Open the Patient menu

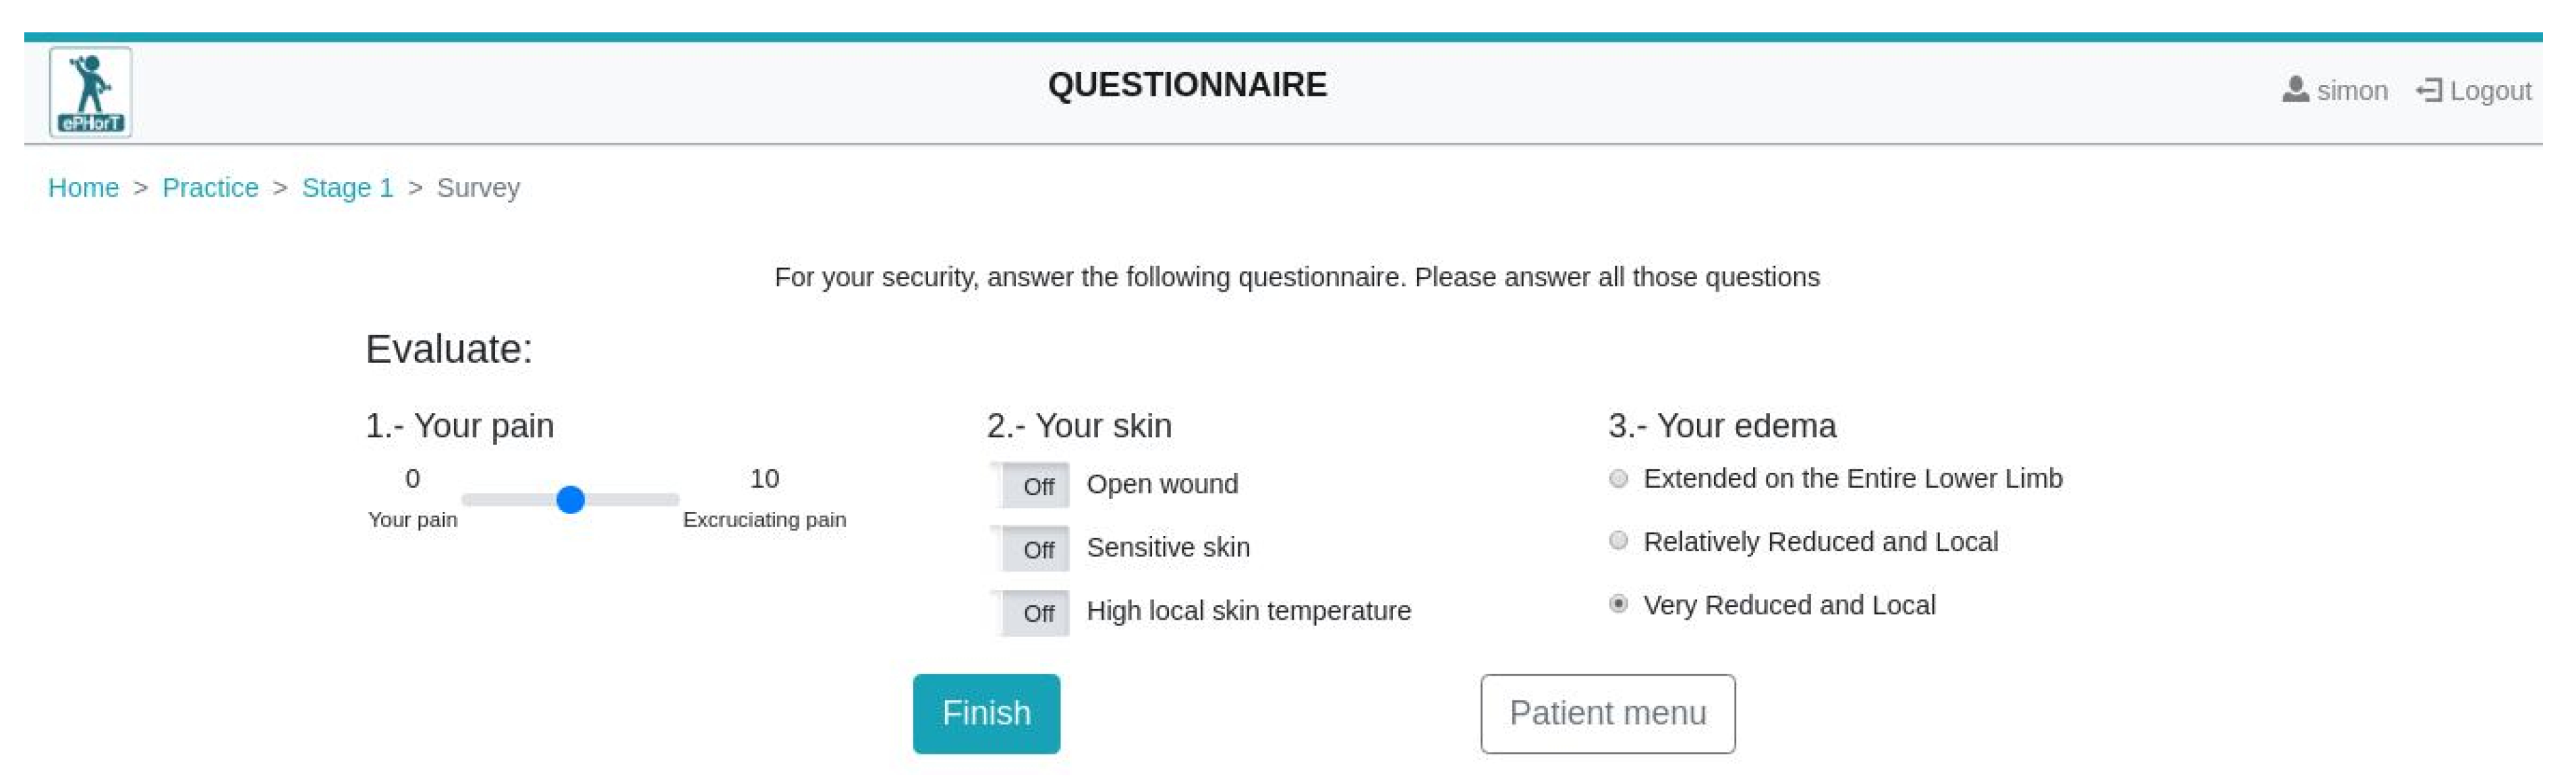click(1607, 713)
